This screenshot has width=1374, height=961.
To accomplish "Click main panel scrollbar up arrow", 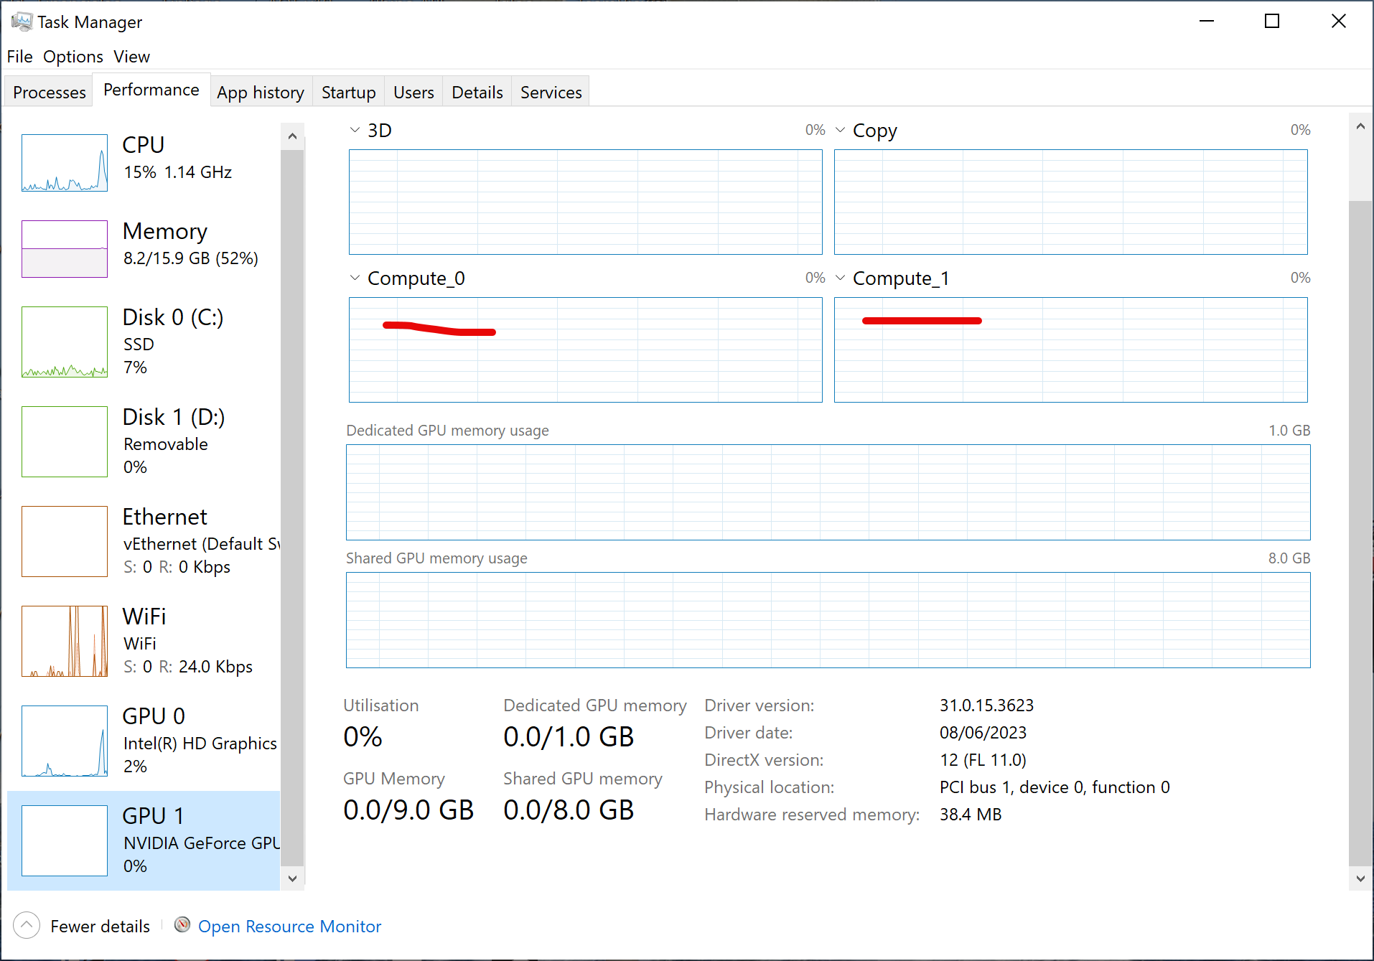I will point(1360,126).
